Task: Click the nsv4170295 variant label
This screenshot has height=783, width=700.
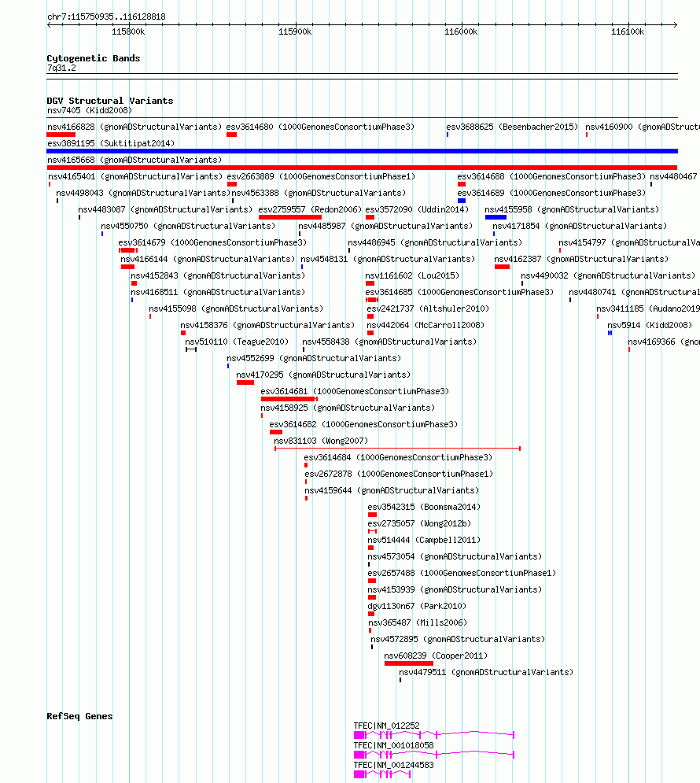Action: 323,375
